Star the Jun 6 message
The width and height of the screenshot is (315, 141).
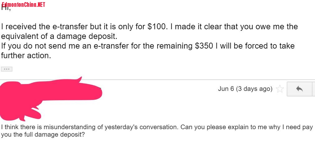(280, 89)
